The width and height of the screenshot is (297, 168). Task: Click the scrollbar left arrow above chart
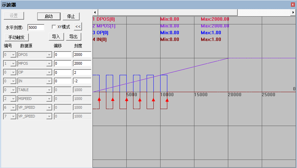(x=95, y=13)
